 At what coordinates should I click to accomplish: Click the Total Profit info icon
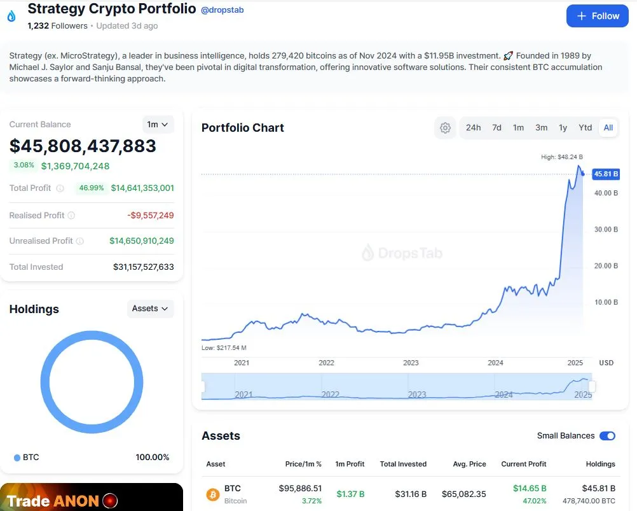[x=60, y=188]
